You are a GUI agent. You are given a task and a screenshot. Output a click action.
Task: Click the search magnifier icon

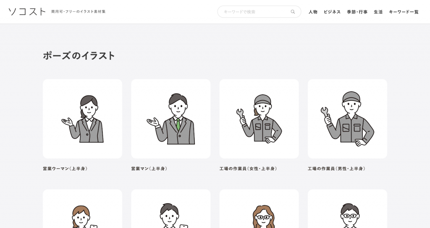pos(293,12)
